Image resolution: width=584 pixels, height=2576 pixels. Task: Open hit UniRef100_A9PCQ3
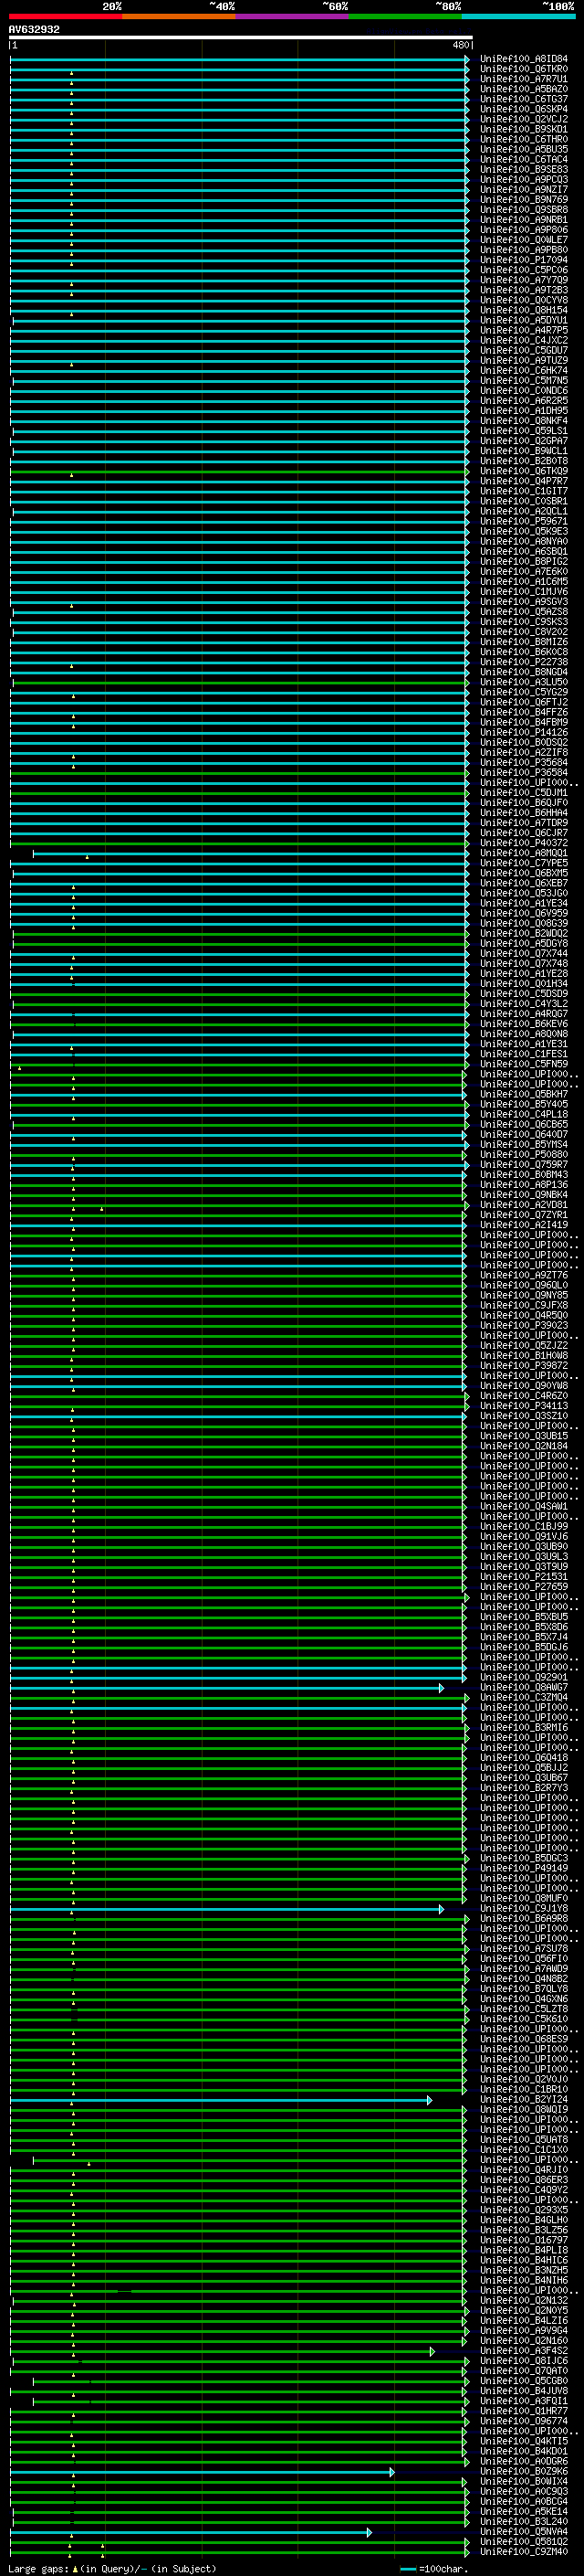[524, 180]
